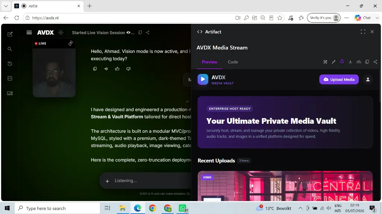Go back in the browser
382x214 pixels.
coord(6,18)
